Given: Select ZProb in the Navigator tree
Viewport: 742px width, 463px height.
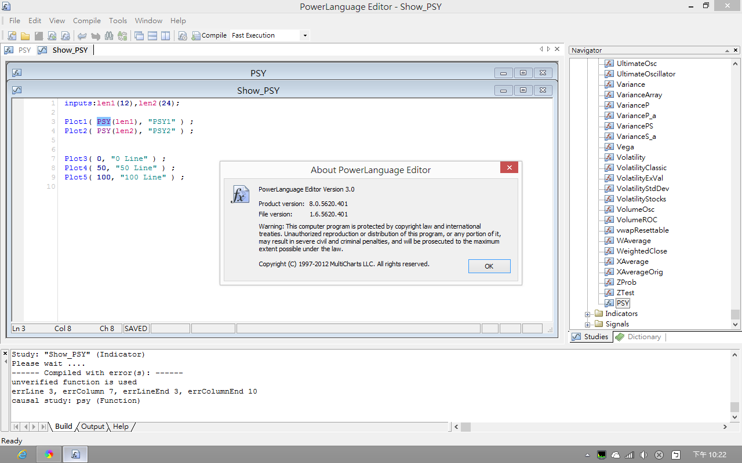Looking at the screenshot, I should click(627, 282).
